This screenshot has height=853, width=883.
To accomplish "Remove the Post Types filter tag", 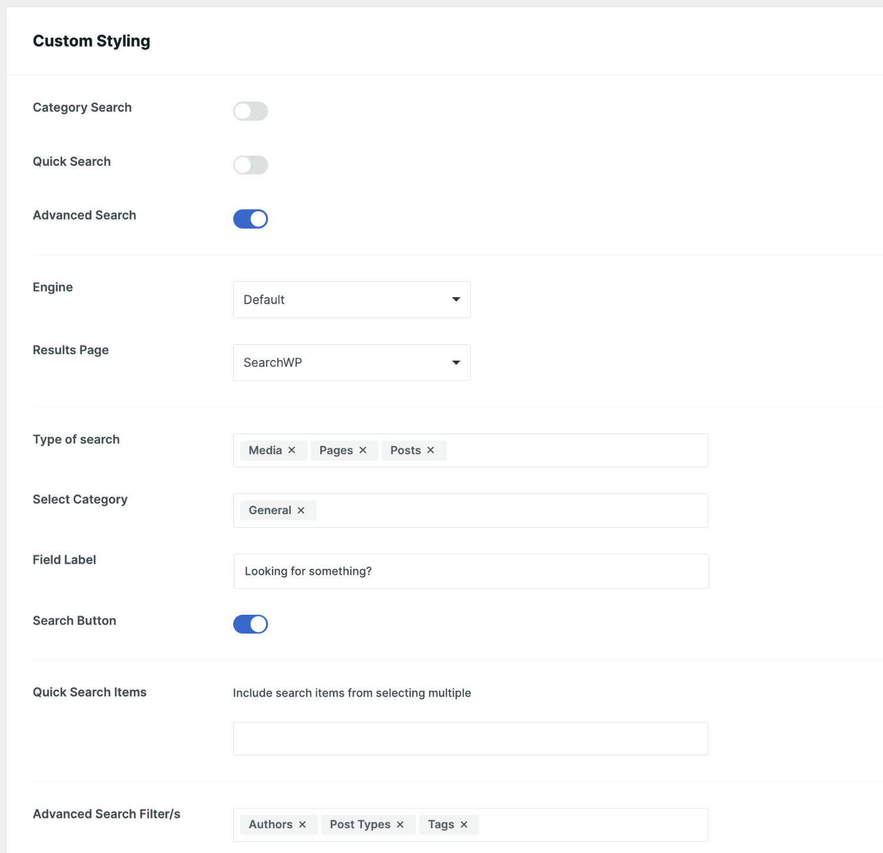I will coord(400,824).
